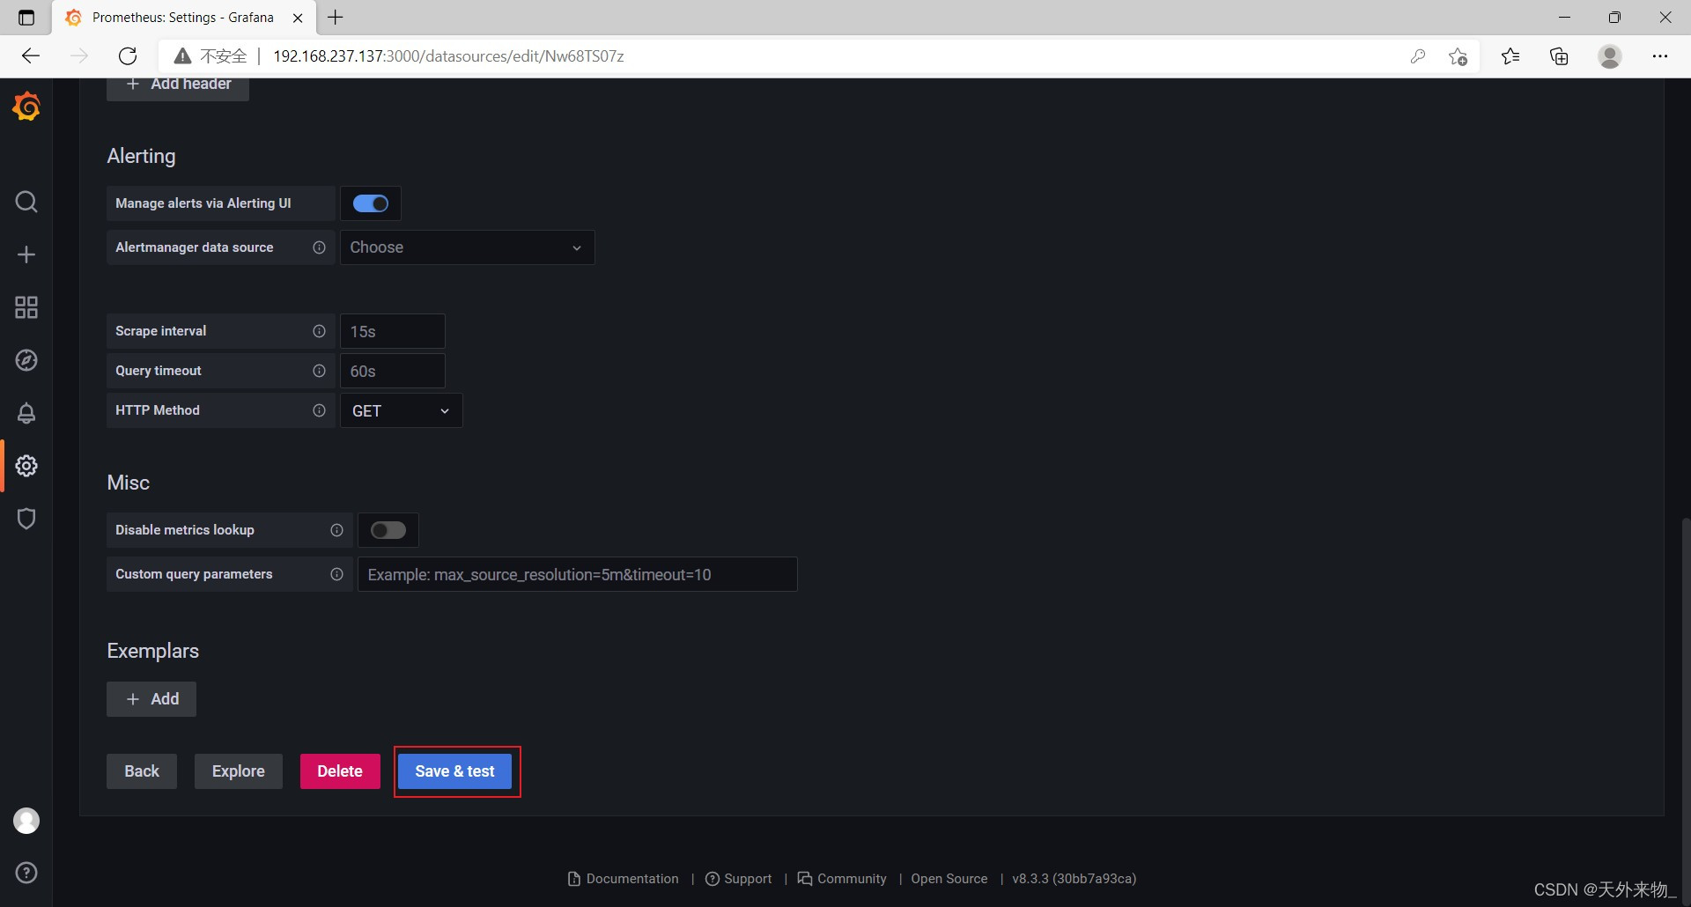Show info tooltip for Scrape interval
The height and width of the screenshot is (907, 1691).
[319, 331]
